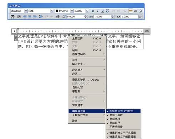Click the tracking 1.0000 field

102,17
